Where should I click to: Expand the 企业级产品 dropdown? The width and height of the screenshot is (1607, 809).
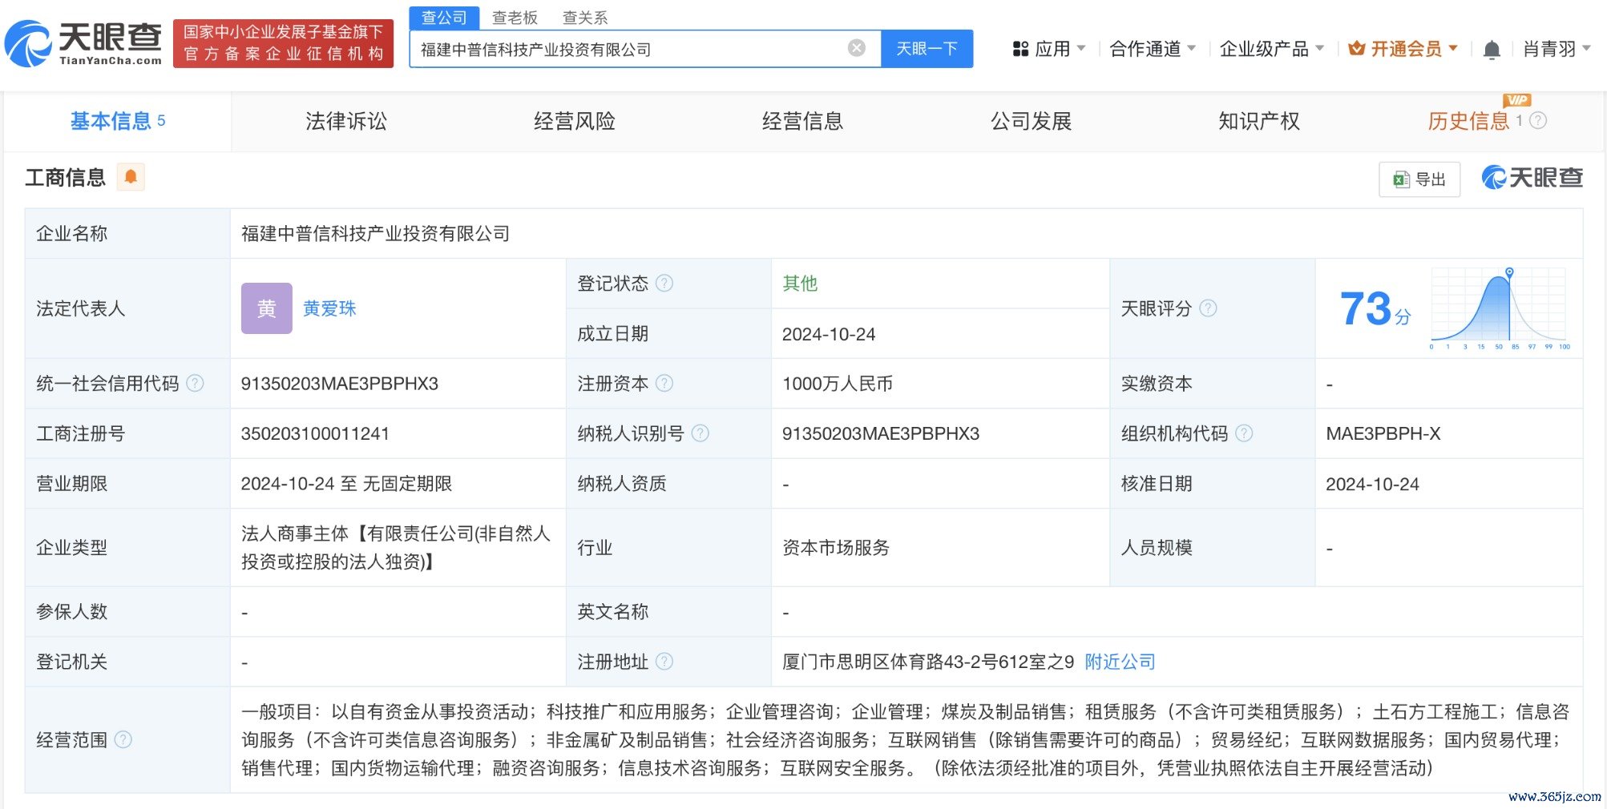[x=1272, y=49]
